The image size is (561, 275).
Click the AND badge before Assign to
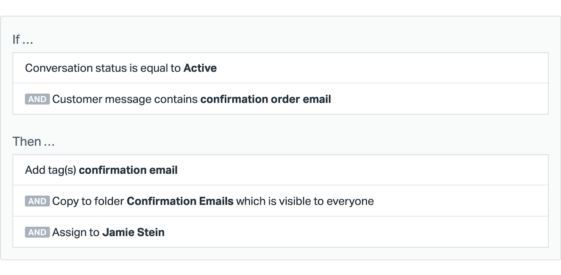click(37, 232)
